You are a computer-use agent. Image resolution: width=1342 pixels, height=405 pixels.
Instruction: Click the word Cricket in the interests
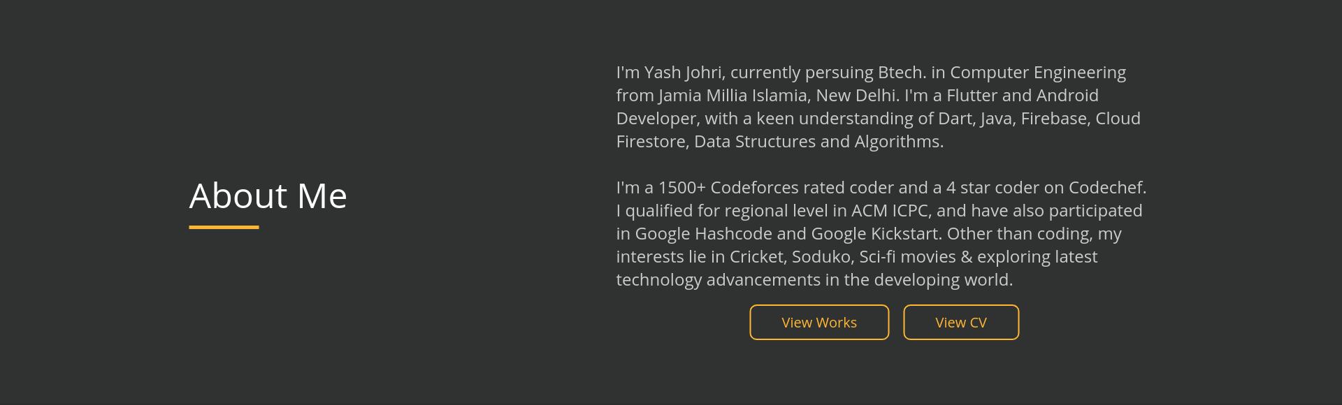756,257
